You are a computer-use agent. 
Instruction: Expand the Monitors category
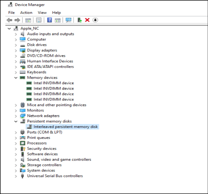coord(16,111)
